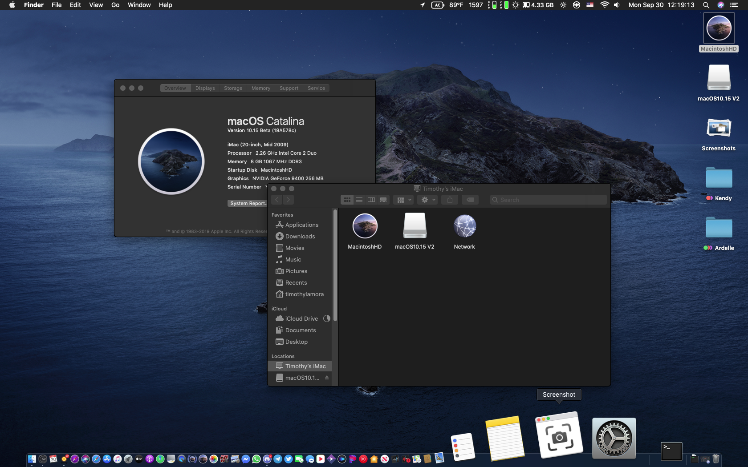Select Overview tab in About This Mac
The width and height of the screenshot is (748, 467).
click(175, 88)
